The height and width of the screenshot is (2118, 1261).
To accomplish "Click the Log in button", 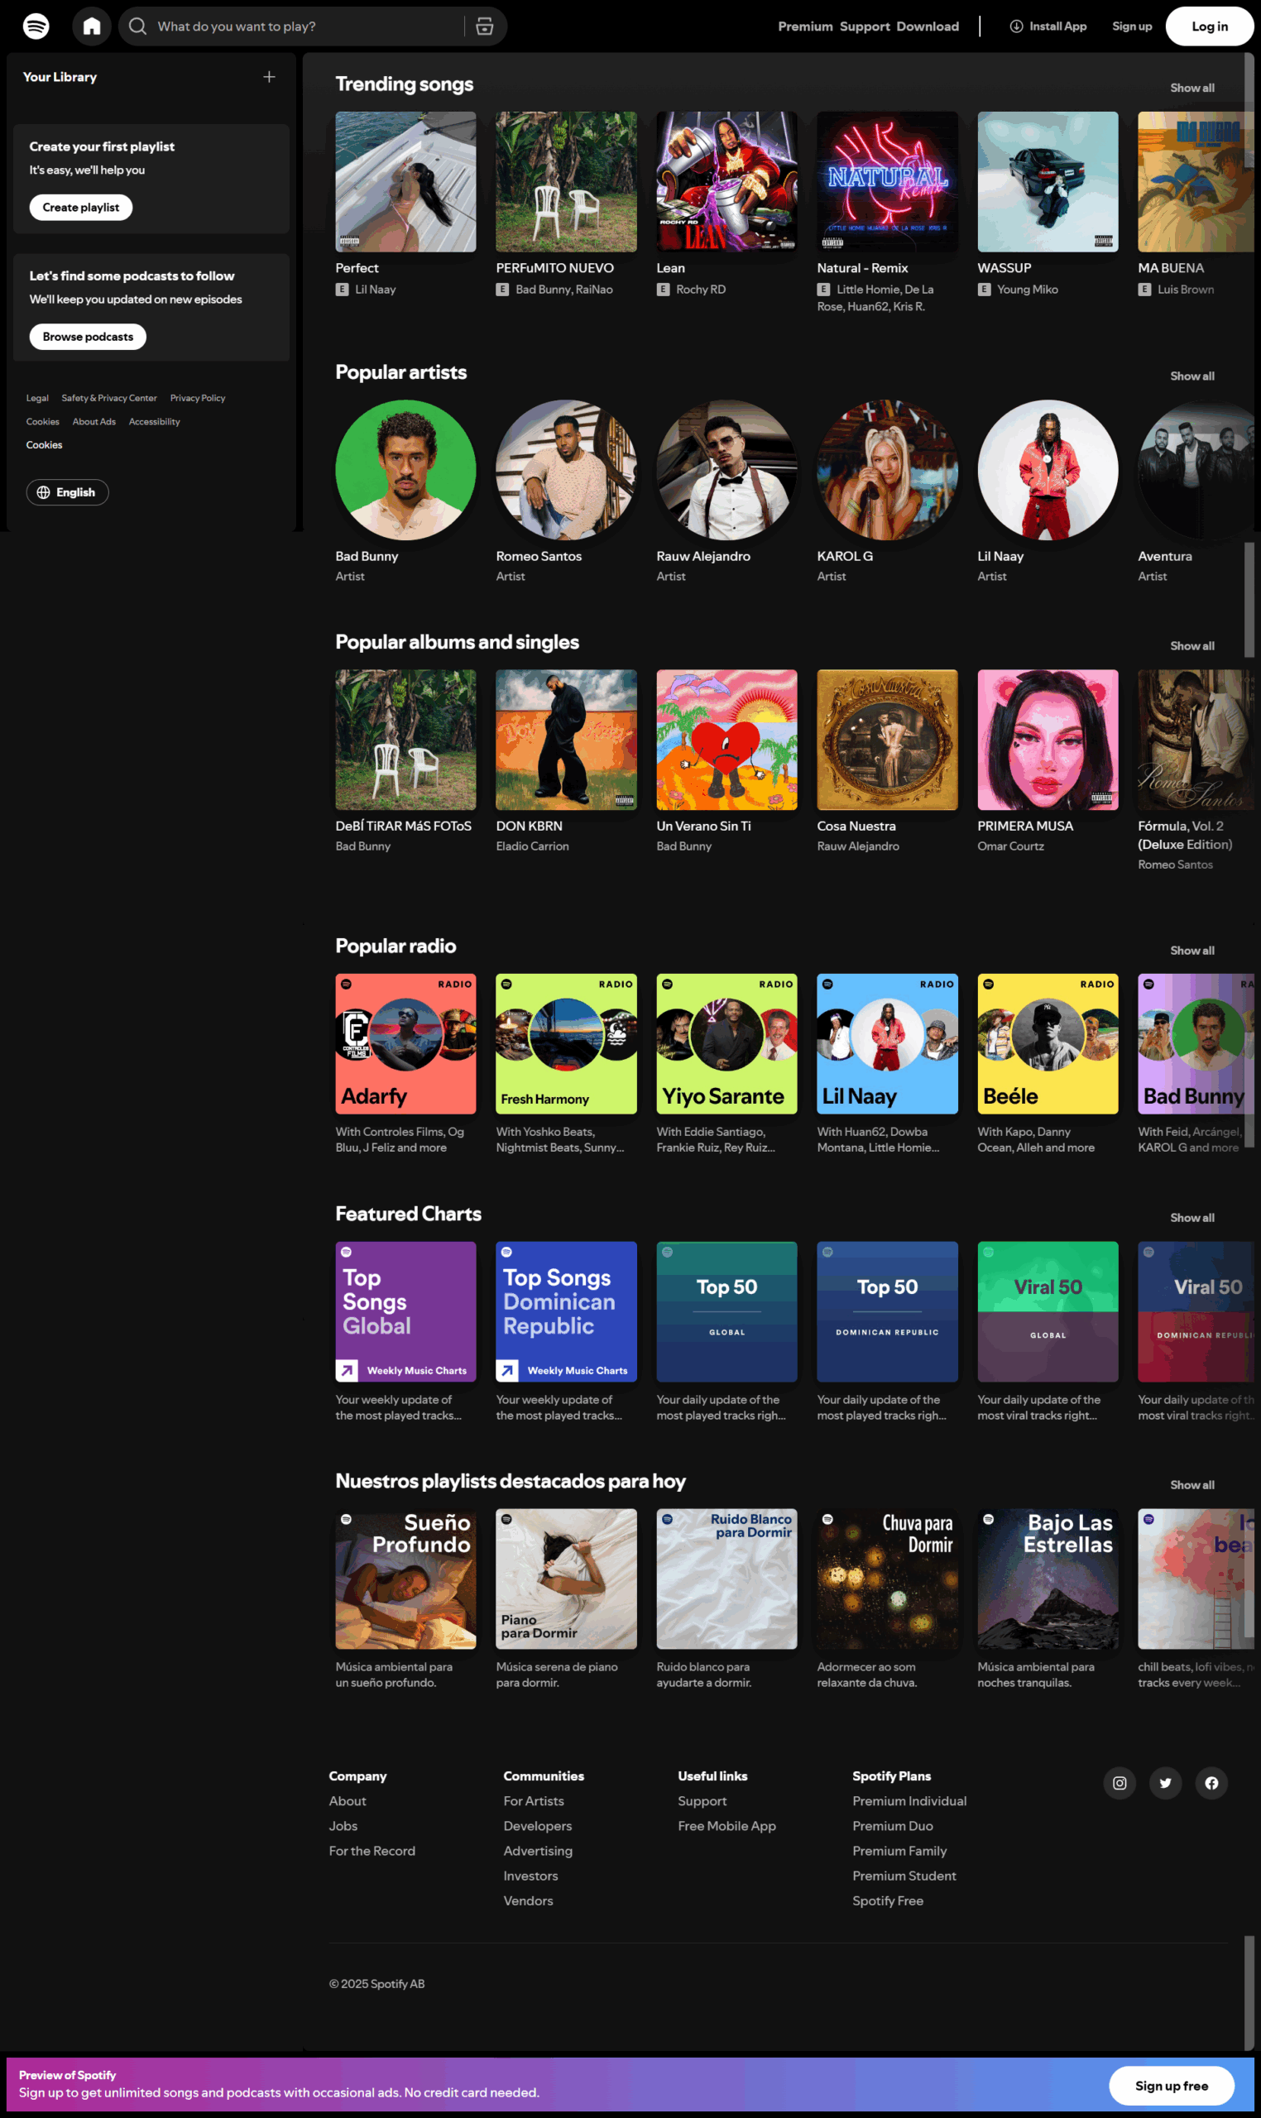I will (x=1209, y=26).
